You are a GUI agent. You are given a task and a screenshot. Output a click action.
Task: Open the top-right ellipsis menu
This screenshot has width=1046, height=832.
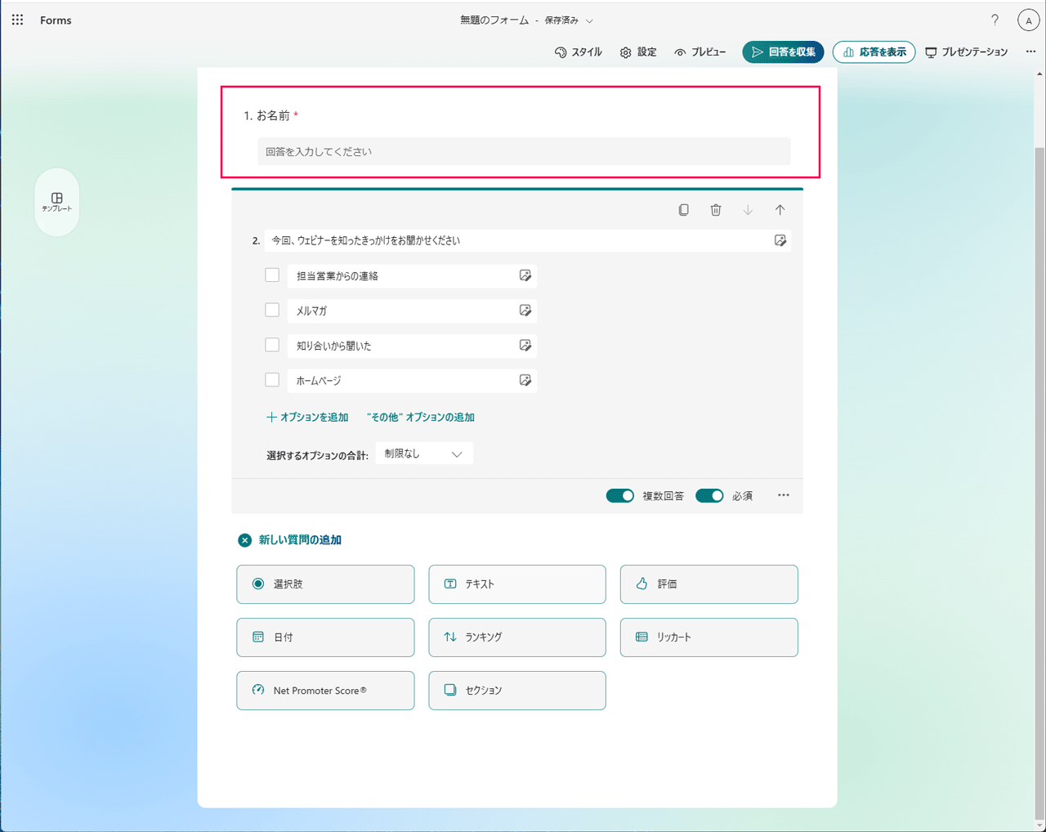pos(1030,51)
